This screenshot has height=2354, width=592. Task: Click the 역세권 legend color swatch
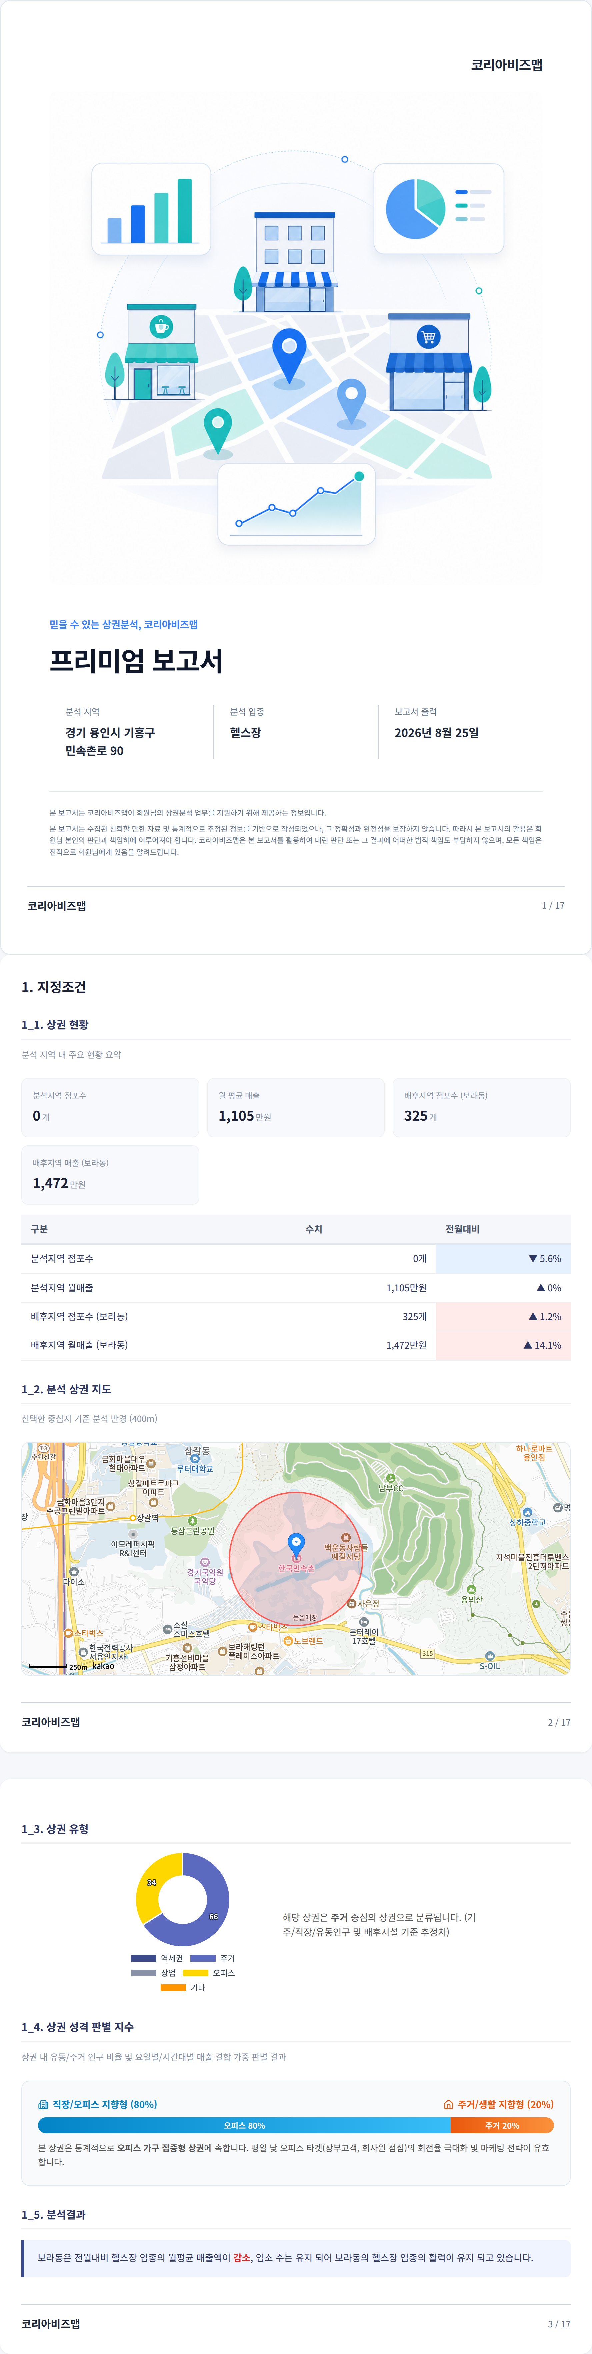coord(143,1958)
